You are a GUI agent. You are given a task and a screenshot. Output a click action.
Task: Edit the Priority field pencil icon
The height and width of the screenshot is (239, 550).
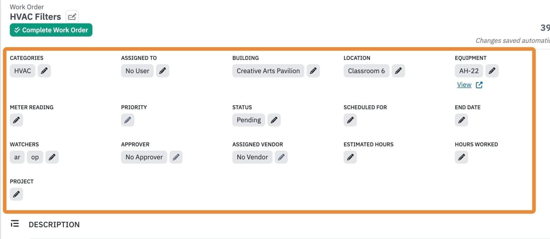pyautogui.click(x=128, y=120)
